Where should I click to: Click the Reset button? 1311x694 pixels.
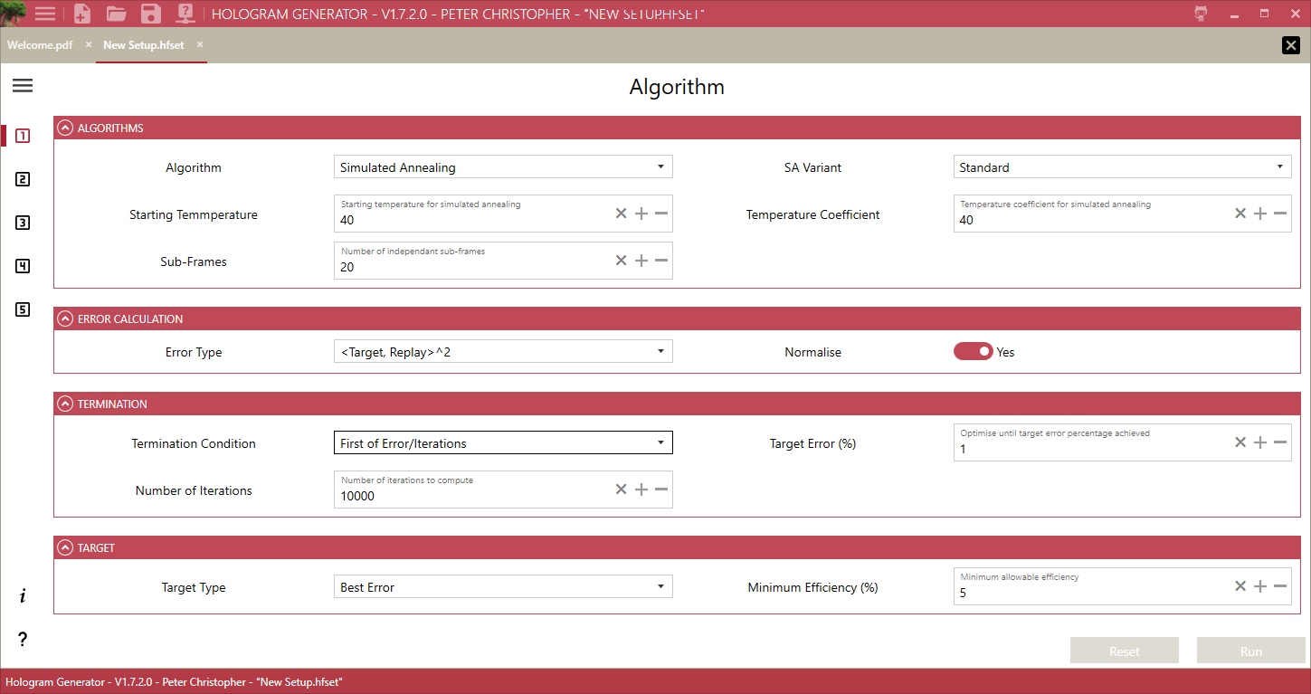click(1124, 651)
